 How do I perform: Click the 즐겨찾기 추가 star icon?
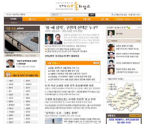tap(129, 15)
